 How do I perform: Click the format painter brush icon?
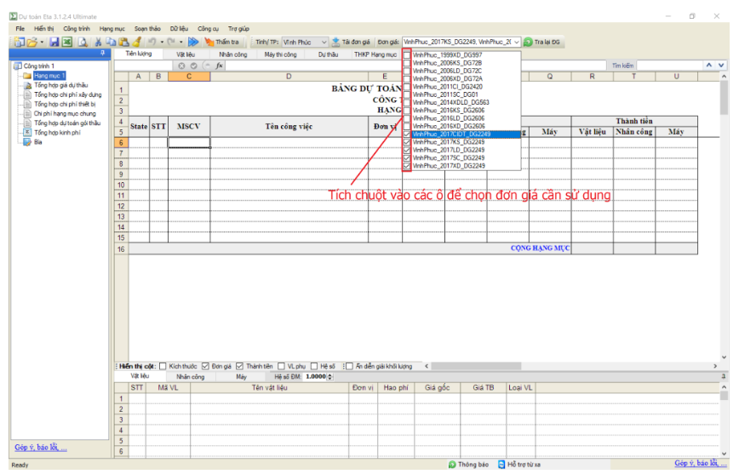[137, 42]
